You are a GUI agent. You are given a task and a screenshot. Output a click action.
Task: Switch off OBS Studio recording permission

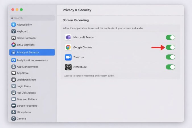(170, 67)
